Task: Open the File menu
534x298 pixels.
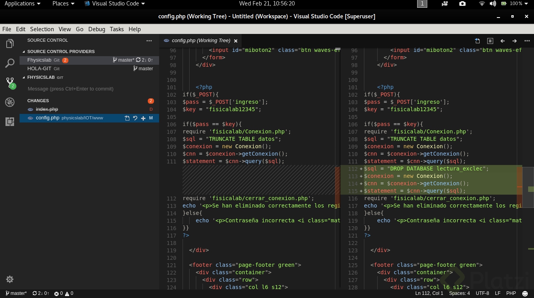Action: click(7, 29)
